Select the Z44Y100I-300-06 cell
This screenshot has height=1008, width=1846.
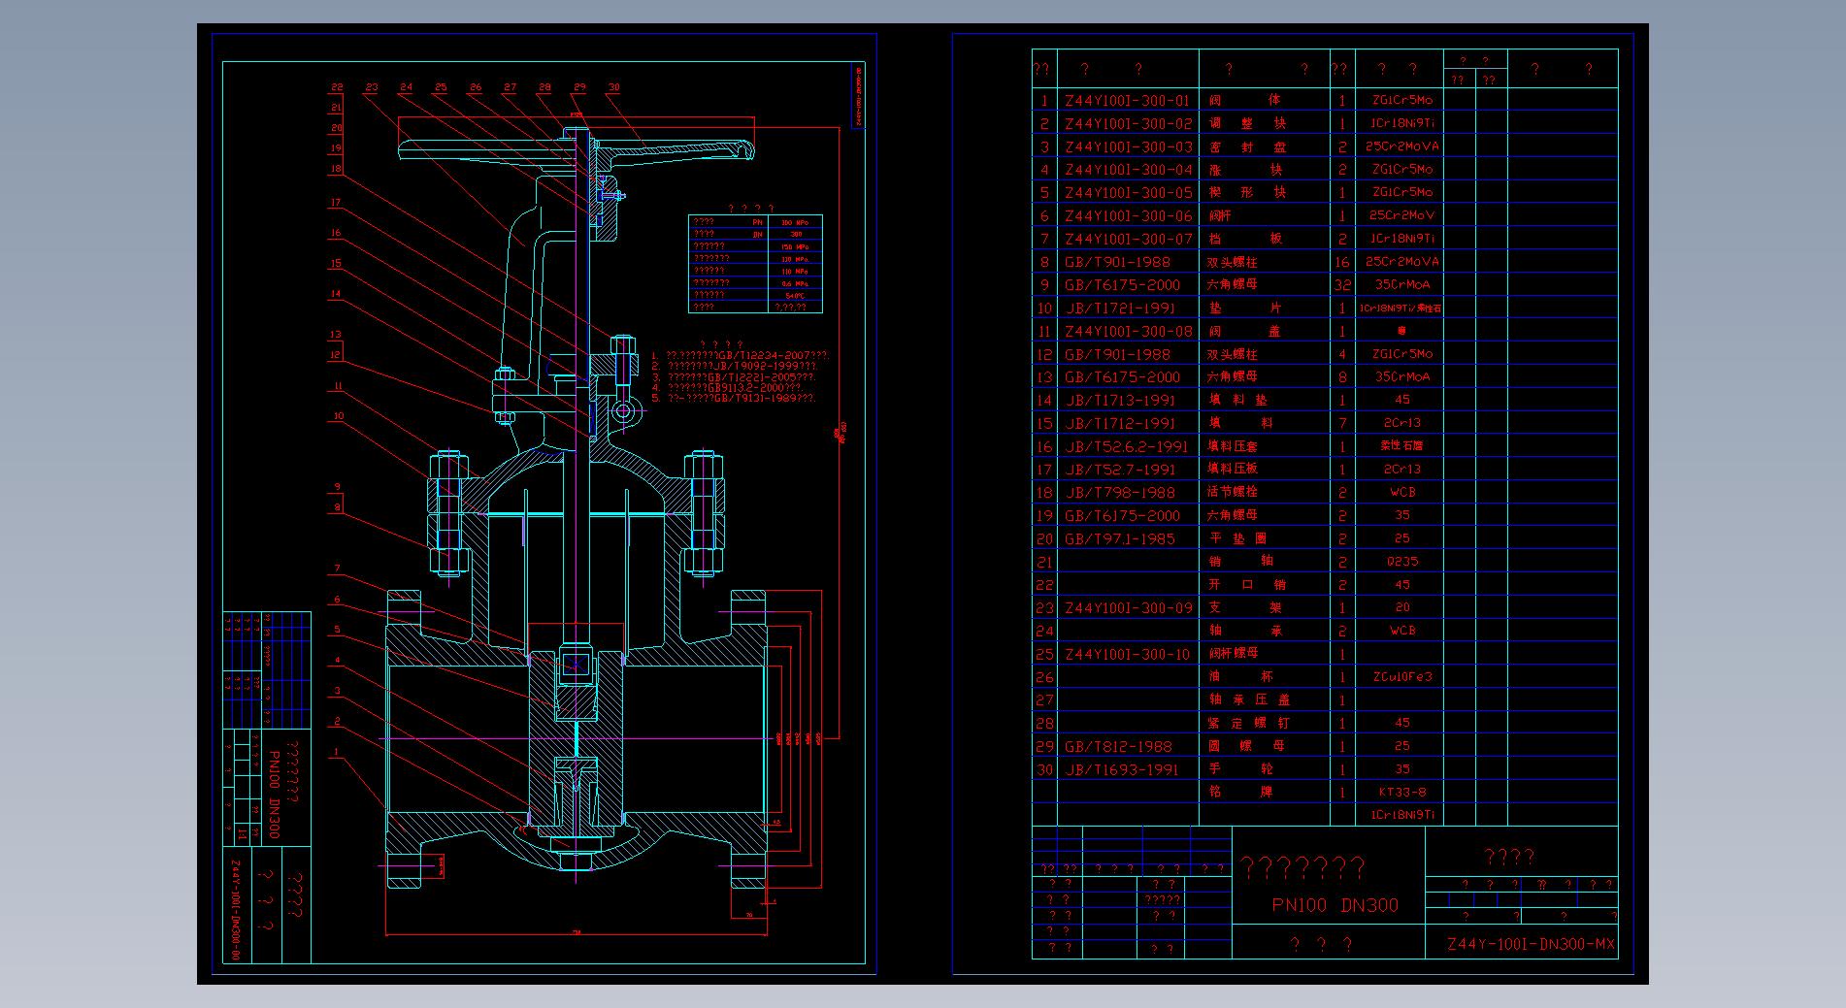click(x=1128, y=215)
